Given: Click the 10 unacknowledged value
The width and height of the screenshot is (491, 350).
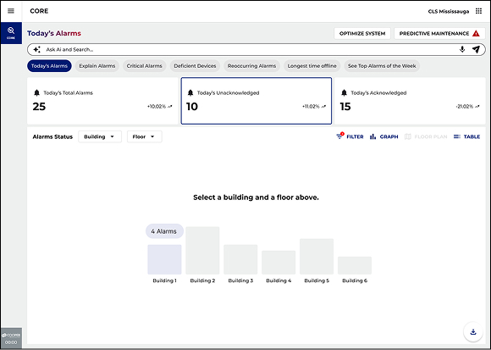Looking at the screenshot, I should (x=192, y=107).
